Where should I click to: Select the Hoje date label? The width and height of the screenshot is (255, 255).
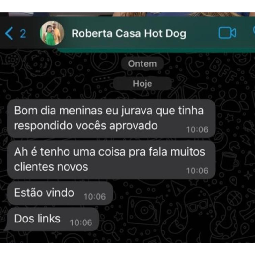click(x=142, y=84)
